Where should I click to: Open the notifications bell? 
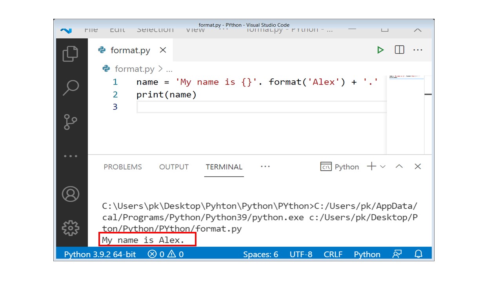[x=418, y=254]
